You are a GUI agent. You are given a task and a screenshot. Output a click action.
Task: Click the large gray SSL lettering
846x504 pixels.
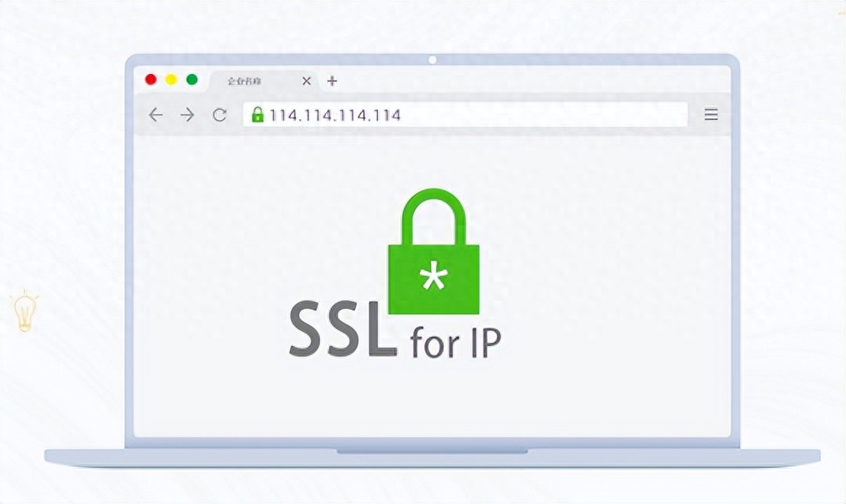(341, 329)
